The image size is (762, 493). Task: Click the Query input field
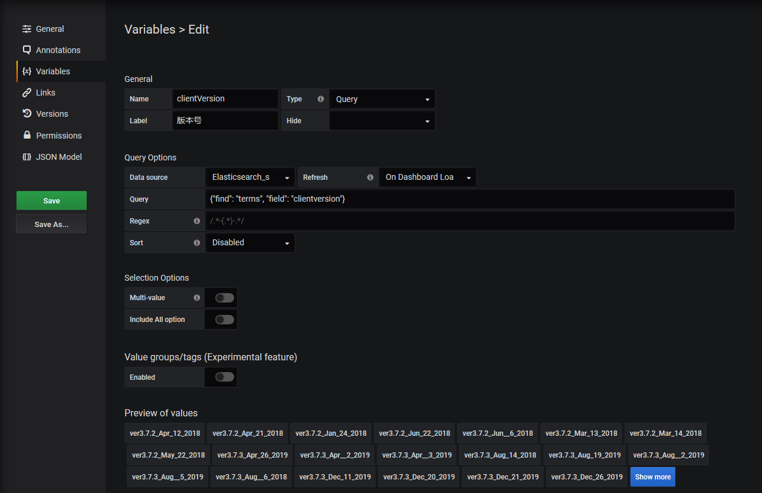point(470,199)
